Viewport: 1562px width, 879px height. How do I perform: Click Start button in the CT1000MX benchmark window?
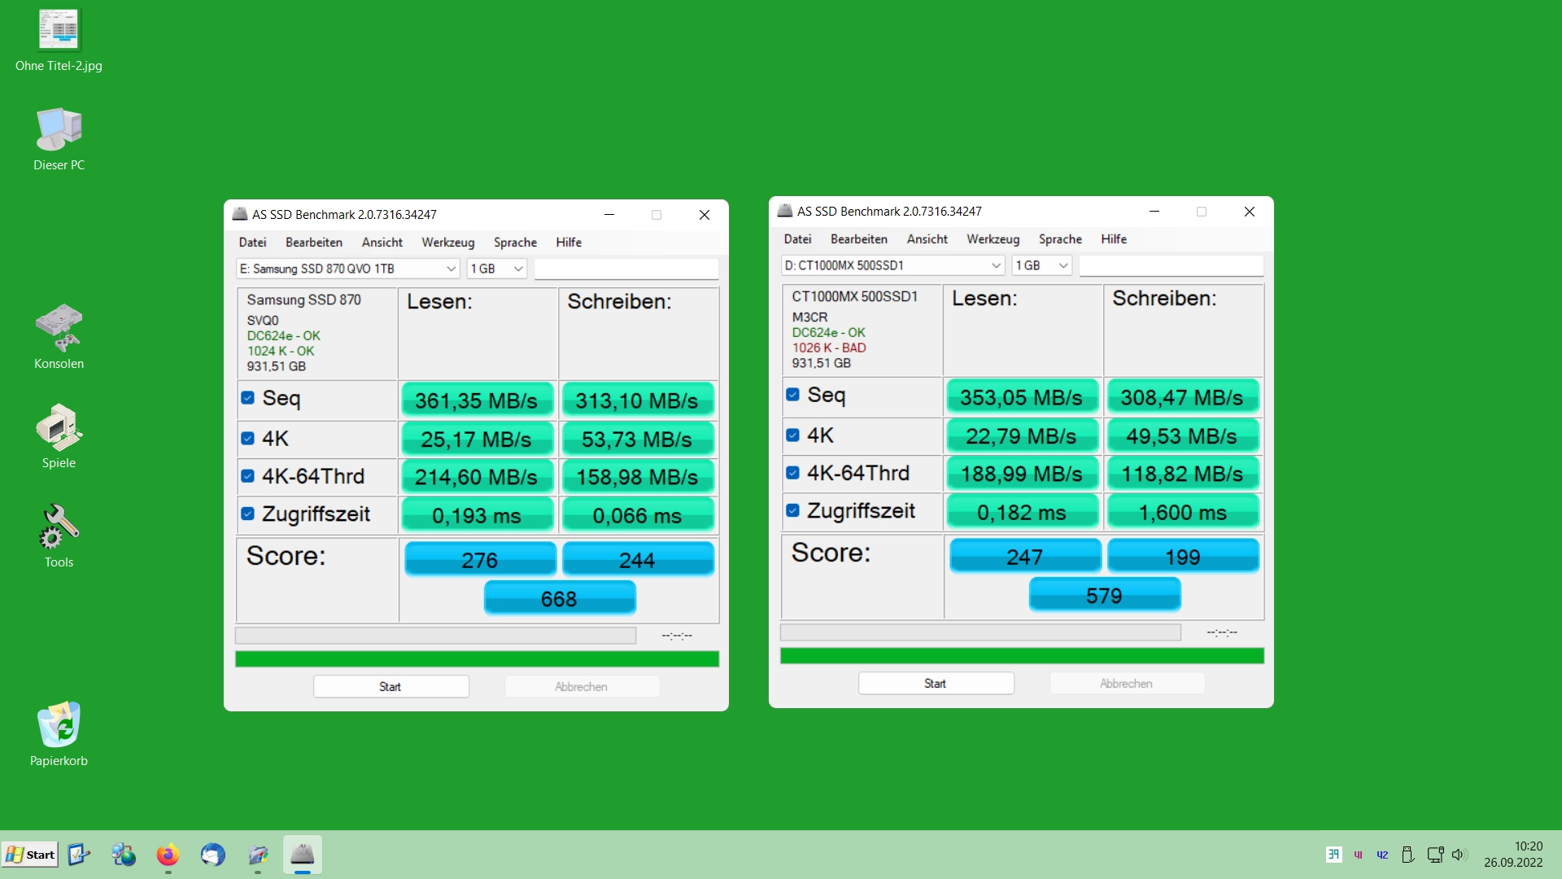(936, 684)
